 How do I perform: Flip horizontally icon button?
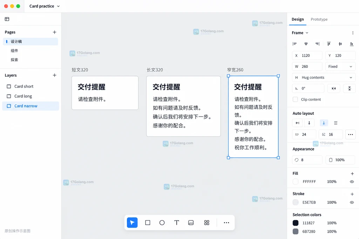point(334,89)
